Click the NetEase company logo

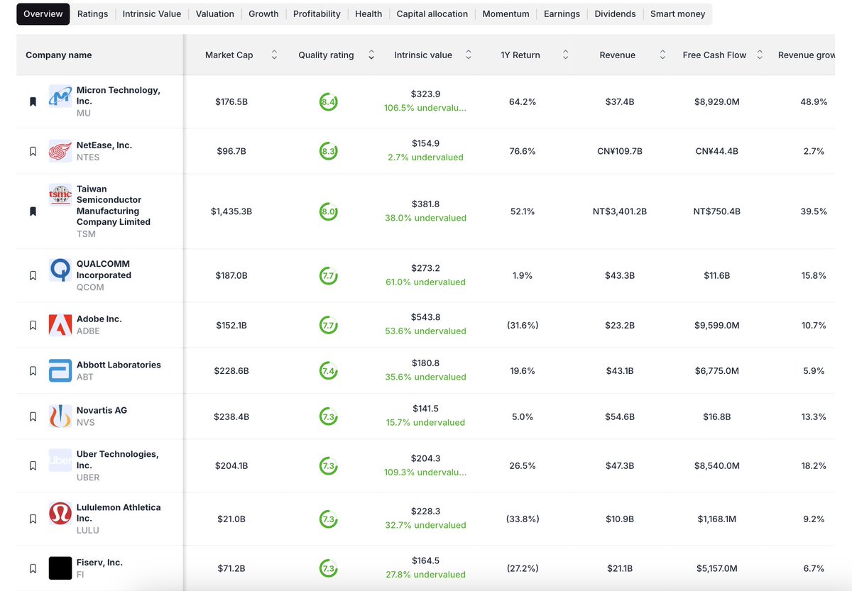[60, 151]
